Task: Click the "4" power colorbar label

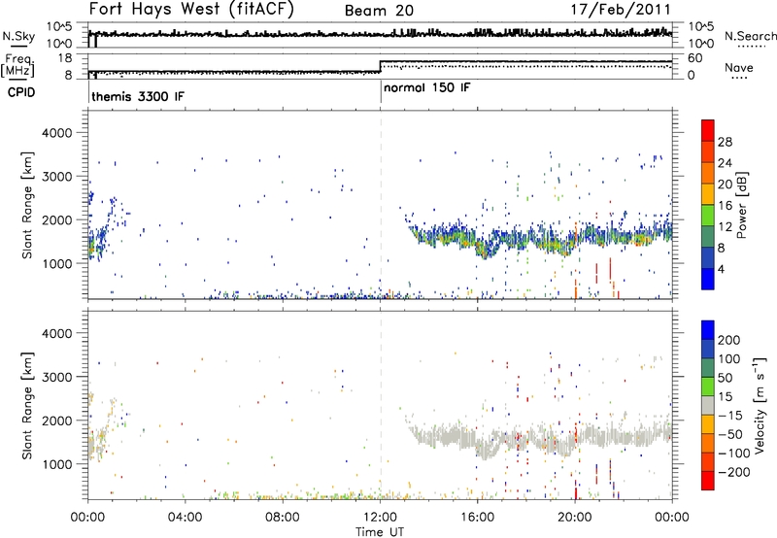Action: tap(722, 269)
